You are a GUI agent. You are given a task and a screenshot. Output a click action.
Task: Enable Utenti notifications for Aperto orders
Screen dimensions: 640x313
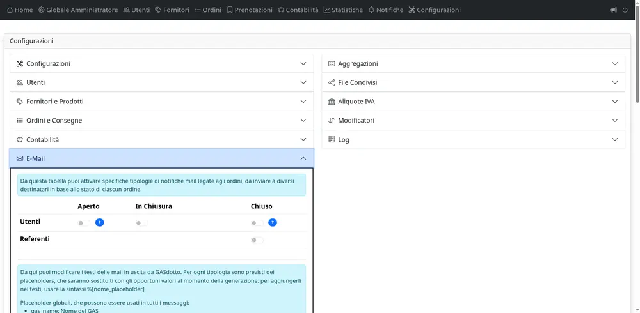tap(84, 223)
